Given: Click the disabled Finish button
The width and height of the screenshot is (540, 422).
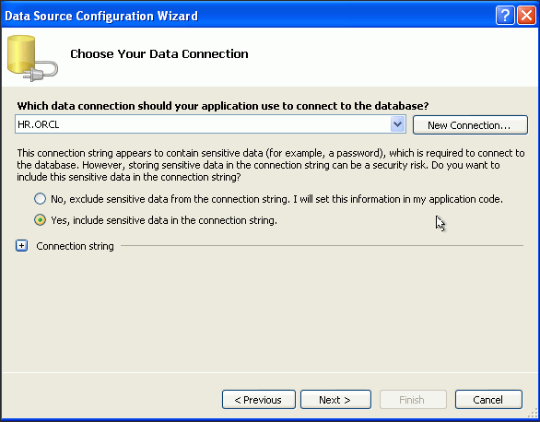Looking at the screenshot, I should point(413,400).
